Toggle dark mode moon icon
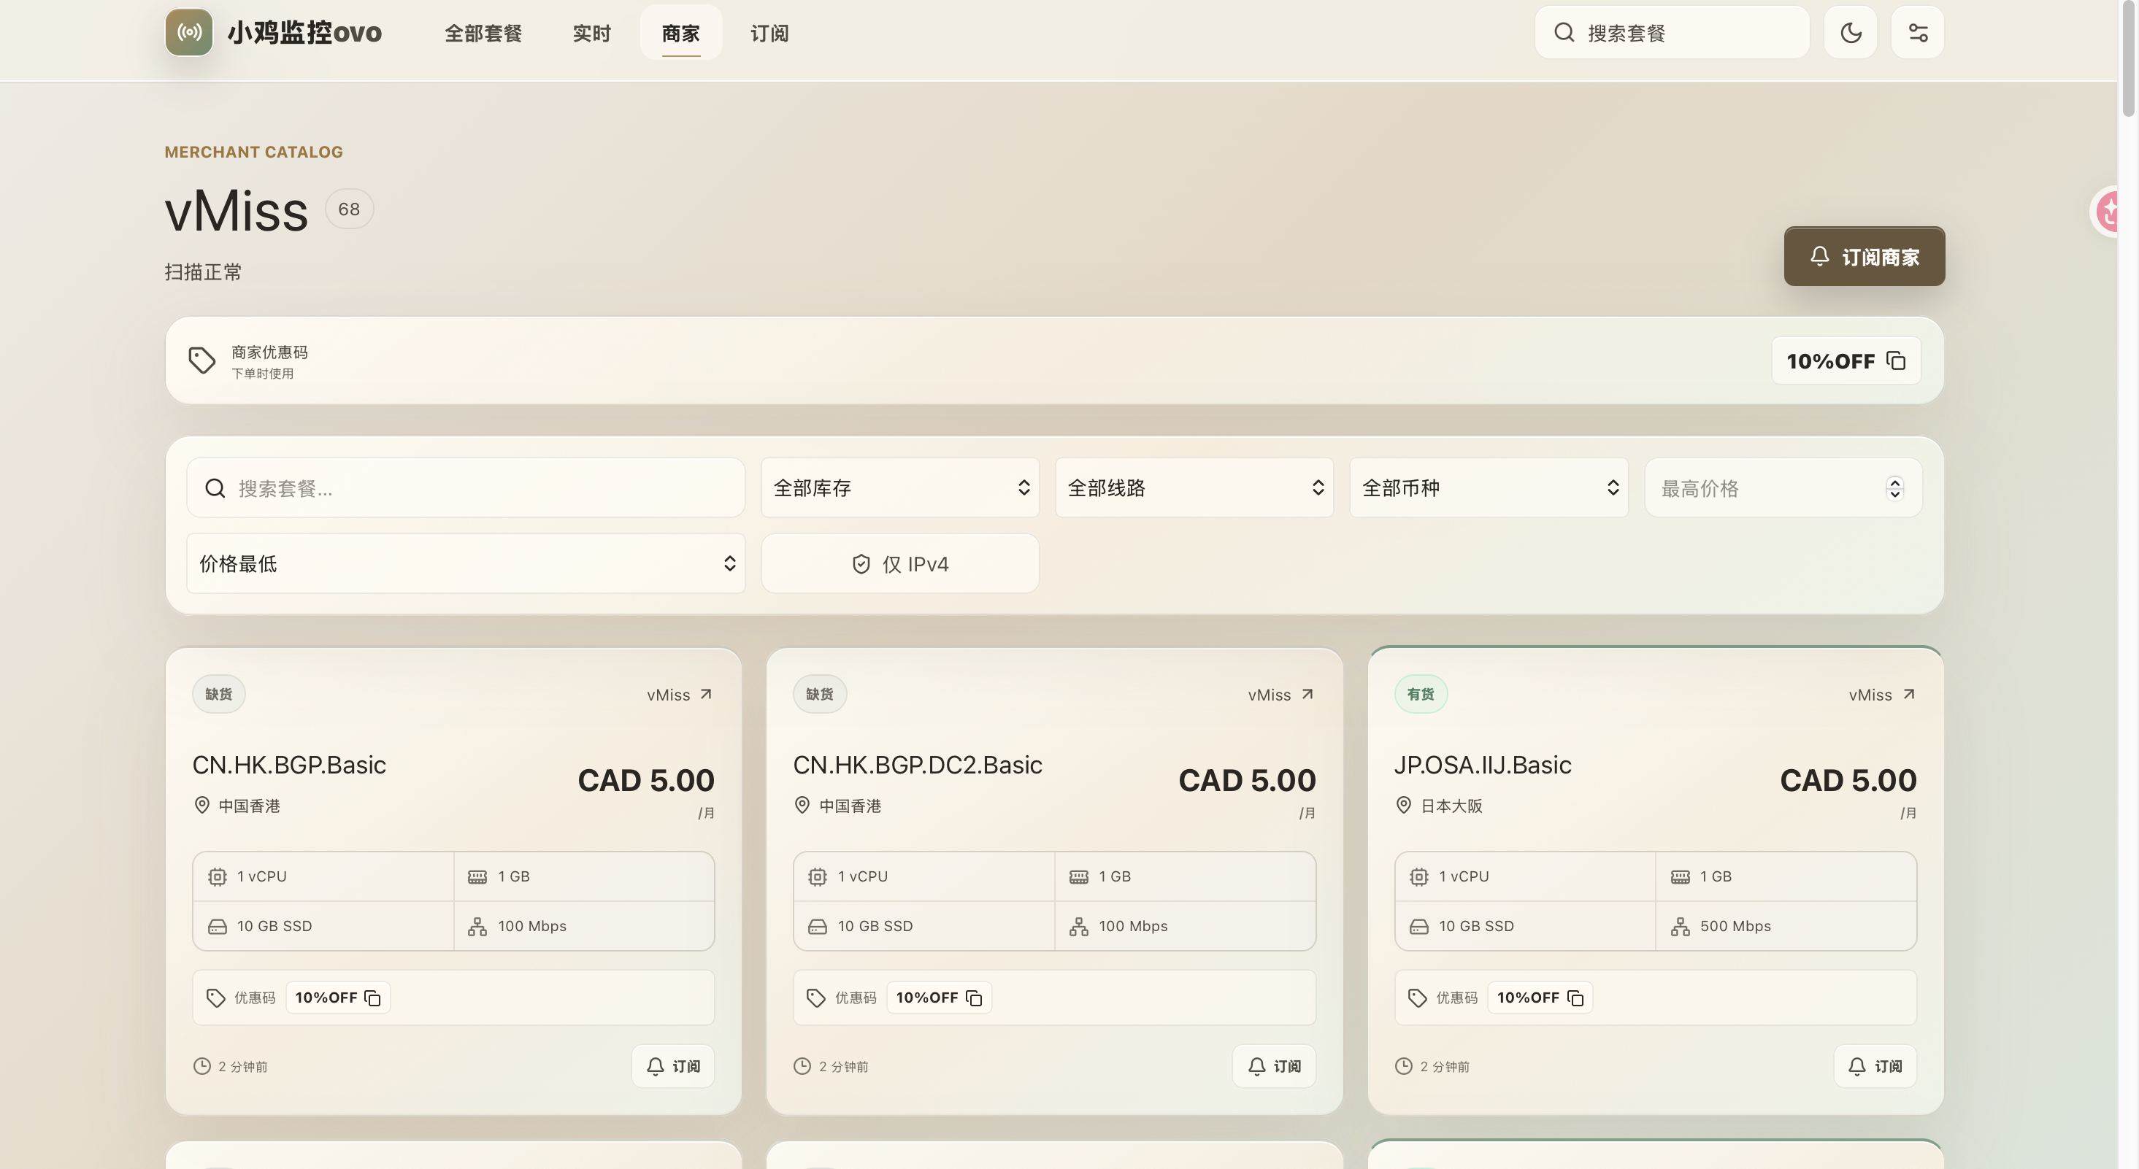Viewport: 2139px width, 1169px height. click(x=1850, y=32)
